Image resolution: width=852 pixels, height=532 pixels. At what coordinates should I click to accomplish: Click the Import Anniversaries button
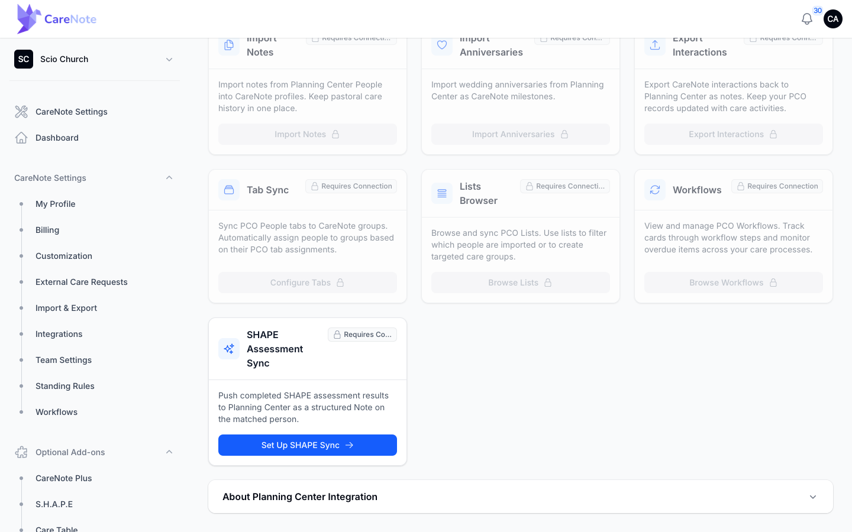coord(521,134)
